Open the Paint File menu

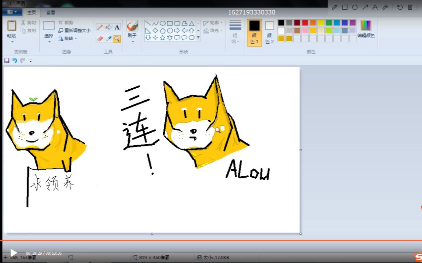pos(12,12)
